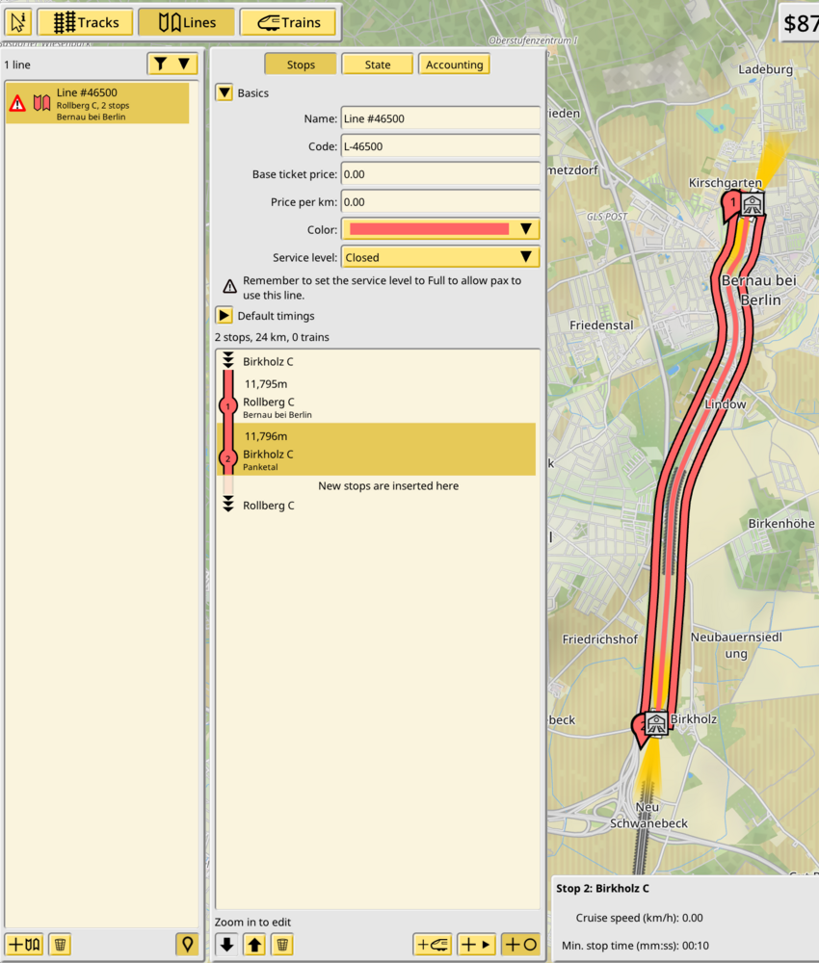Open the Trains panel
The height and width of the screenshot is (963, 819).
tap(288, 22)
